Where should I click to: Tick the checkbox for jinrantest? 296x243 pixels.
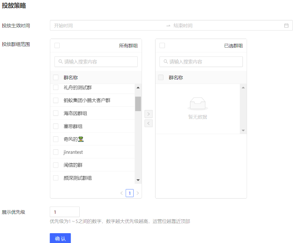click(x=56, y=152)
